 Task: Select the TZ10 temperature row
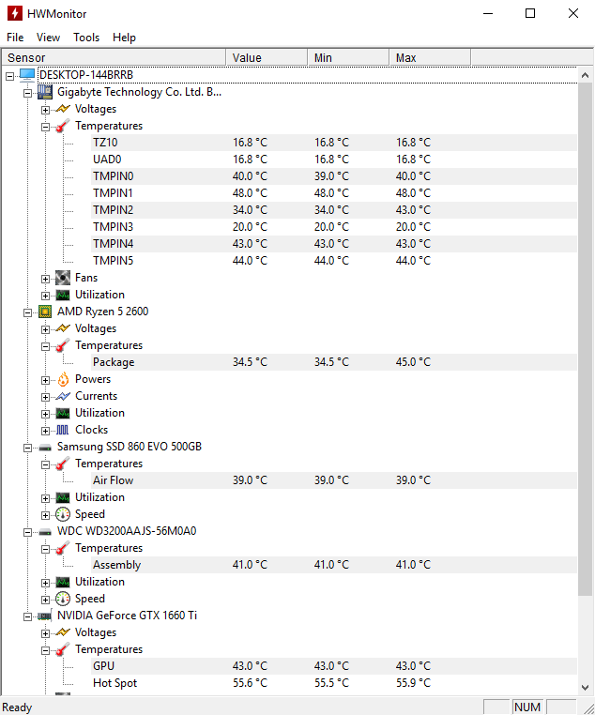pyautogui.click(x=334, y=143)
